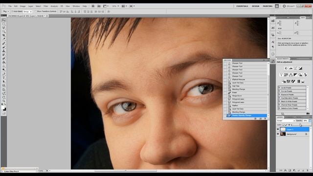The image size is (313, 176).
Task: Hide Layer 1 with its eye icon
Action: point(278,129)
